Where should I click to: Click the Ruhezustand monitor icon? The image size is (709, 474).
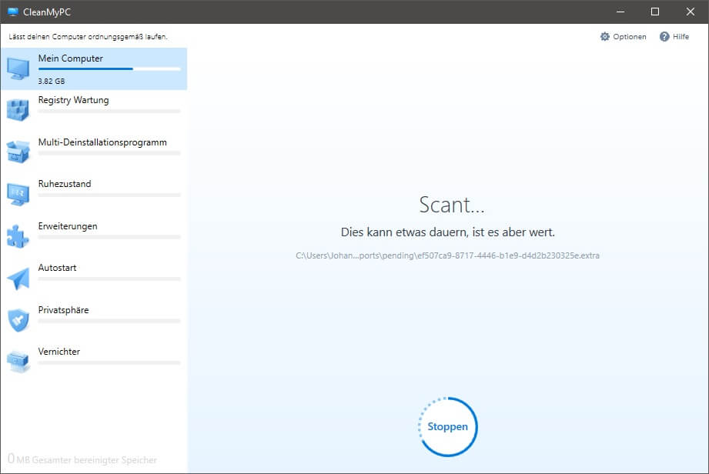[18, 194]
